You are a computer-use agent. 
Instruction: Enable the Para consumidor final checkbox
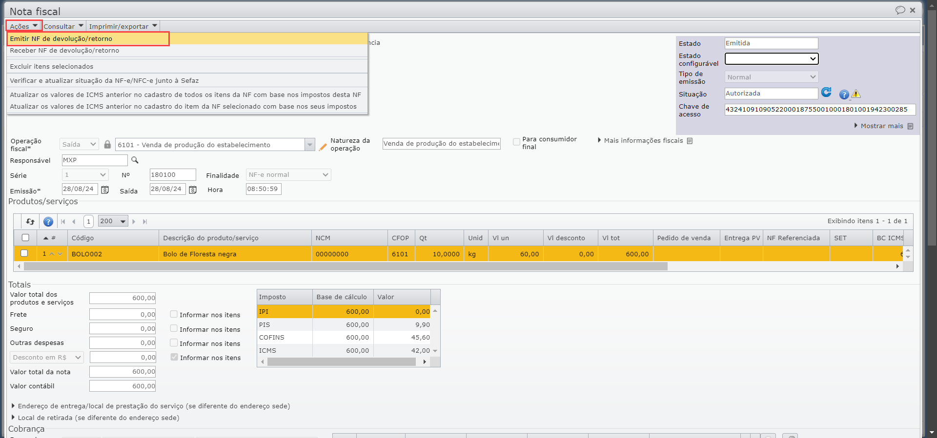(x=516, y=142)
